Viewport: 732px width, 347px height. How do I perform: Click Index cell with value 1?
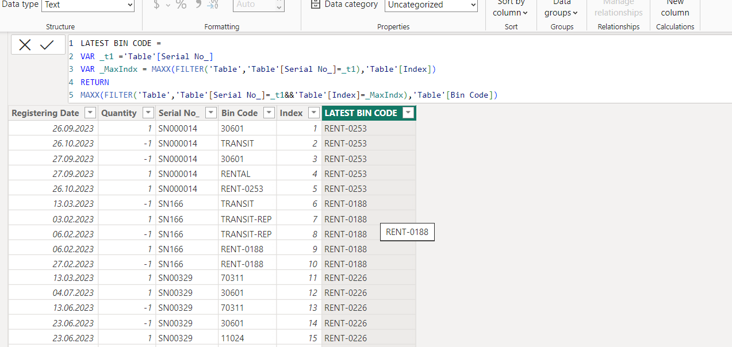click(x=299, y=129)
